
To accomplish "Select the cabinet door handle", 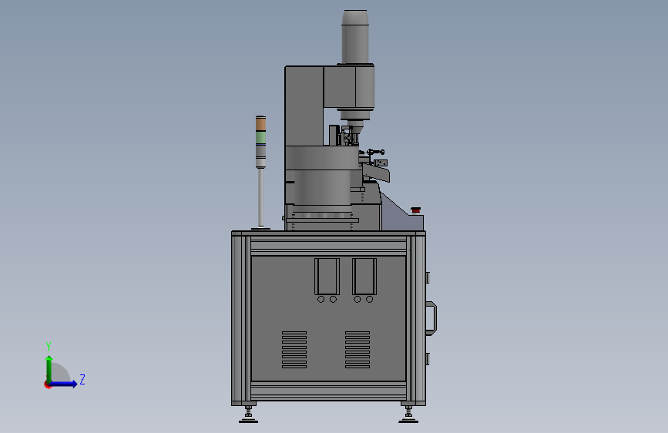I will tap(431, 318).
